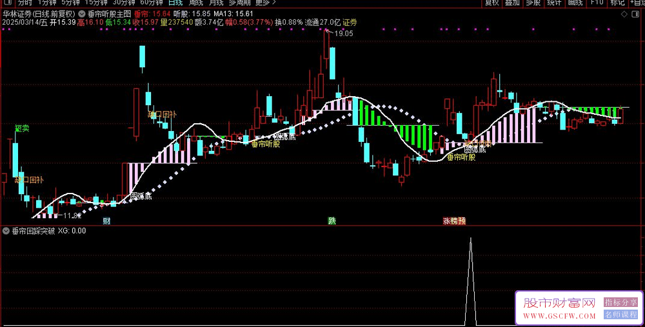The image size is (645, 327).
Task: Click the 叠加 overlay button
Action: click(x=512, y=3)
